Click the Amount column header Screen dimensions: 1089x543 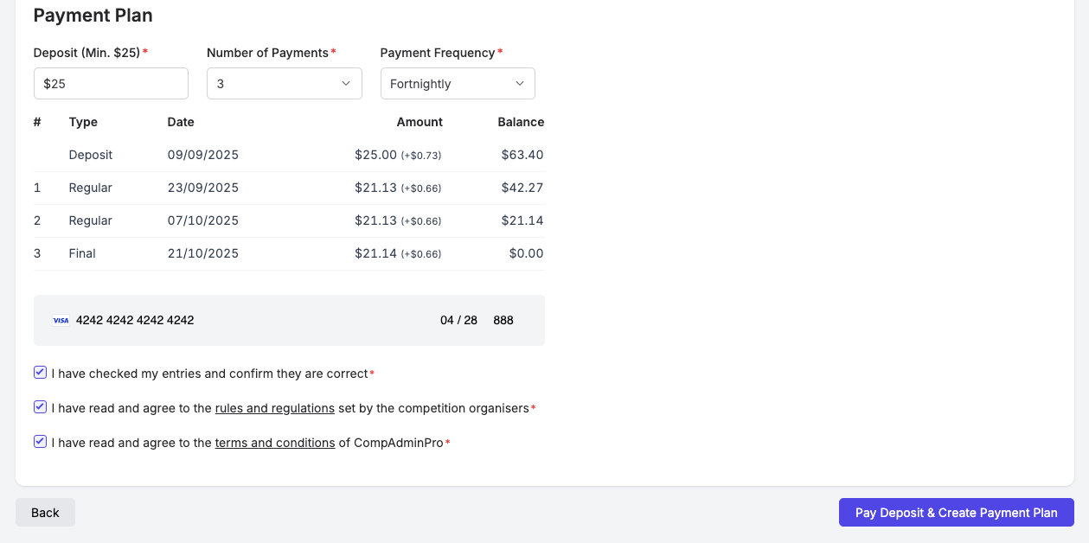(x=419, y=122)
